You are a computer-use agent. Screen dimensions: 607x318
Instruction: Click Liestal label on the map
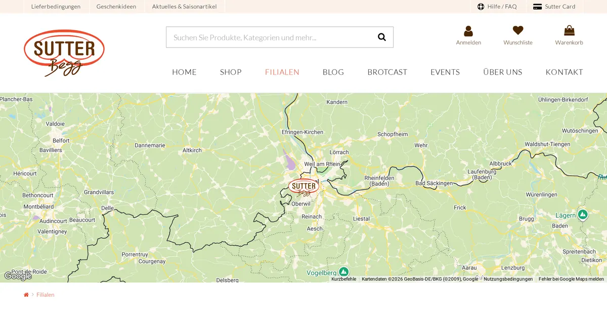(362, 219)
